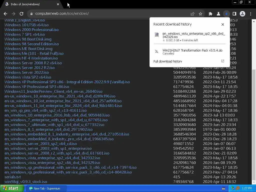Image resolution: width=256 pixels, height=192 pixels.
Task: Click en-us_windows_10_enterprise_ltsc_2021 link
Action: [60, 96]
